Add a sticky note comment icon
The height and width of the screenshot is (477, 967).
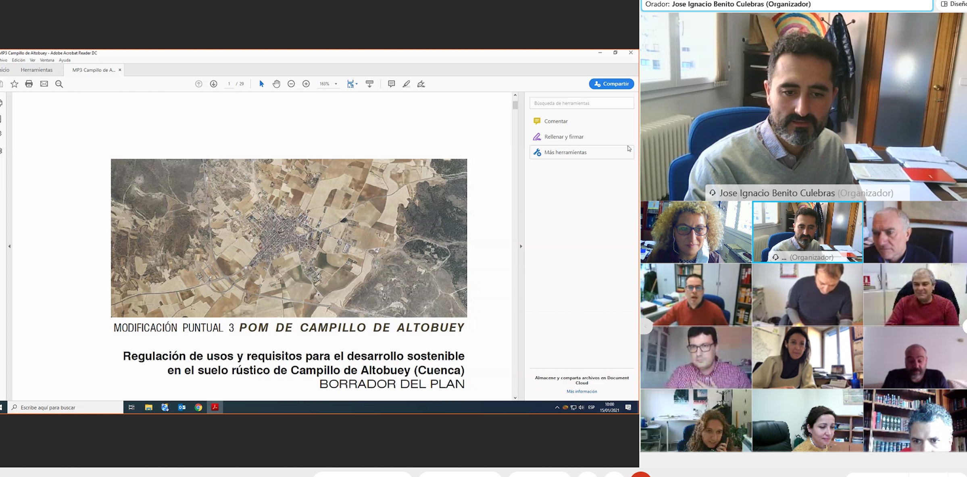click(391, 84)
